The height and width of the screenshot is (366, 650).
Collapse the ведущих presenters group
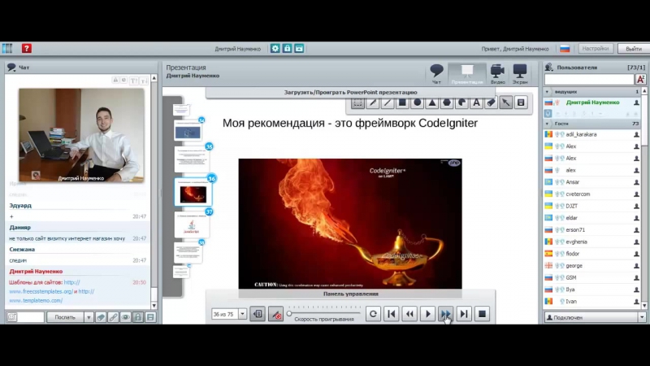click(547, 92)
